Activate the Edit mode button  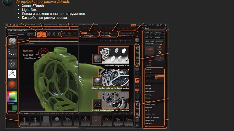coord(39,34)
